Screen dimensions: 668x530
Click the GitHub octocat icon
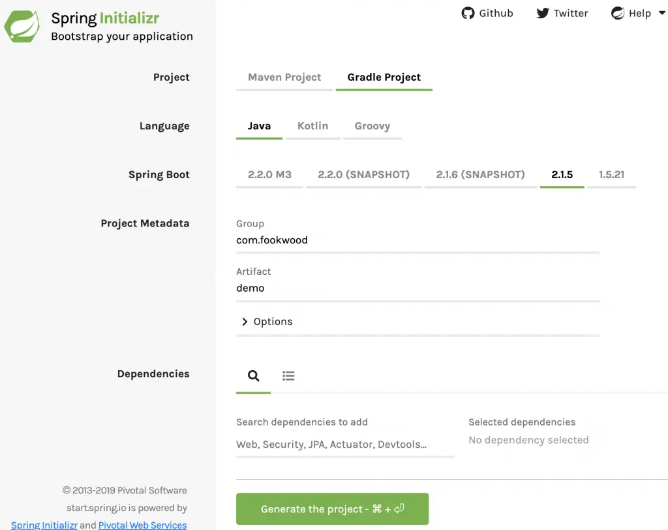pos(468,13)
